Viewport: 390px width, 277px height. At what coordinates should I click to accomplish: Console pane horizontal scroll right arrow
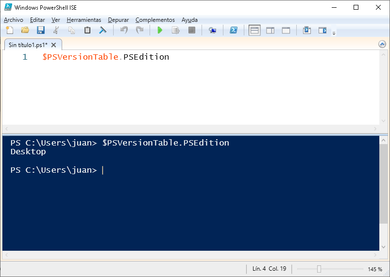pos(375,255)
